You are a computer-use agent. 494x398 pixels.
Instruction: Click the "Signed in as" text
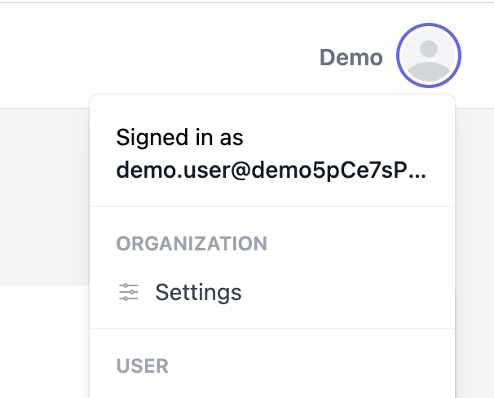[180, 136]
